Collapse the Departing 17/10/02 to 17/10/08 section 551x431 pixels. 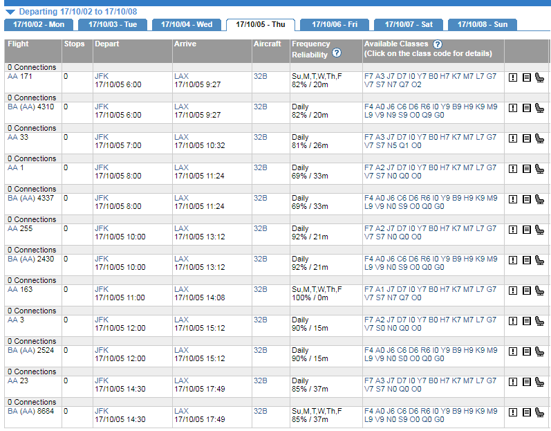pyautogui.click(x=10, y=12)
